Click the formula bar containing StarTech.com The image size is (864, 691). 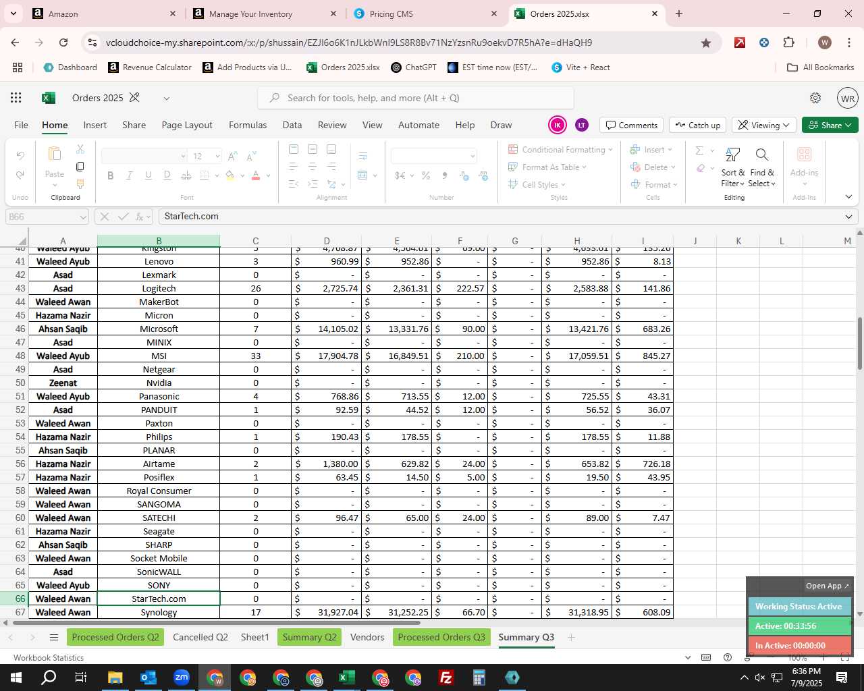tap(500, 217)
